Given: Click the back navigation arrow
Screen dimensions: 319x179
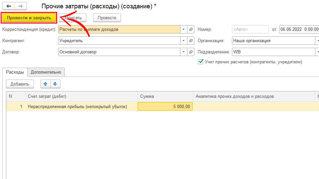Looking at the screenshot, I should [9, 6].
